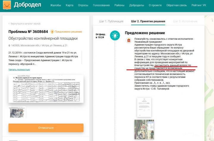Open the aerial map attachment thumbnail
Image resolution: width=214 pixels, height=141 pixels.
point(144,129)
